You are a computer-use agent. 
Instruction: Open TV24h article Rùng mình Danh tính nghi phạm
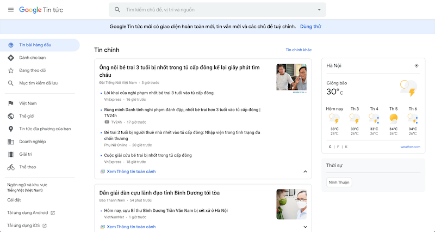[182, 113]
